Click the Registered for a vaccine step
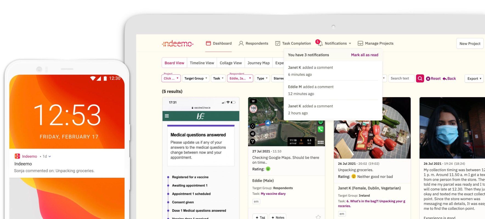The width and height of the screenshot is (485, 219). pyautogui.click(x=190, y=177)
